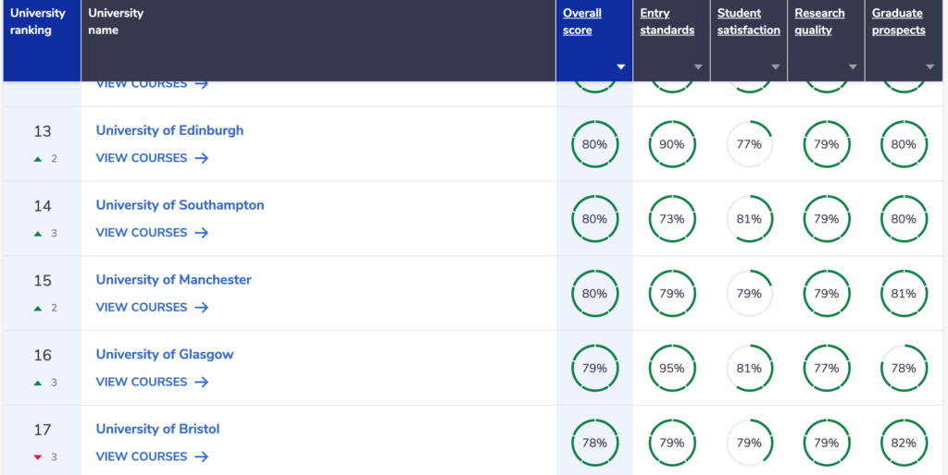948x475 pixels.
Task: Open the University of Glasgow link
Action: point(165,354)
